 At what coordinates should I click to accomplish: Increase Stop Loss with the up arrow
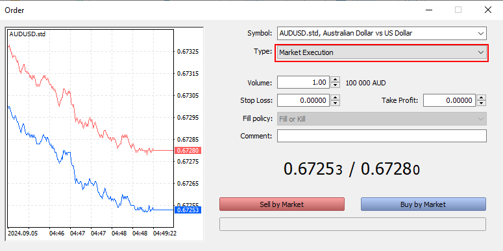coord(336,98)
